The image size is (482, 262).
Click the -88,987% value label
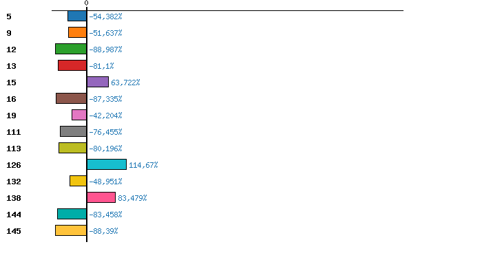click(105, 50)
